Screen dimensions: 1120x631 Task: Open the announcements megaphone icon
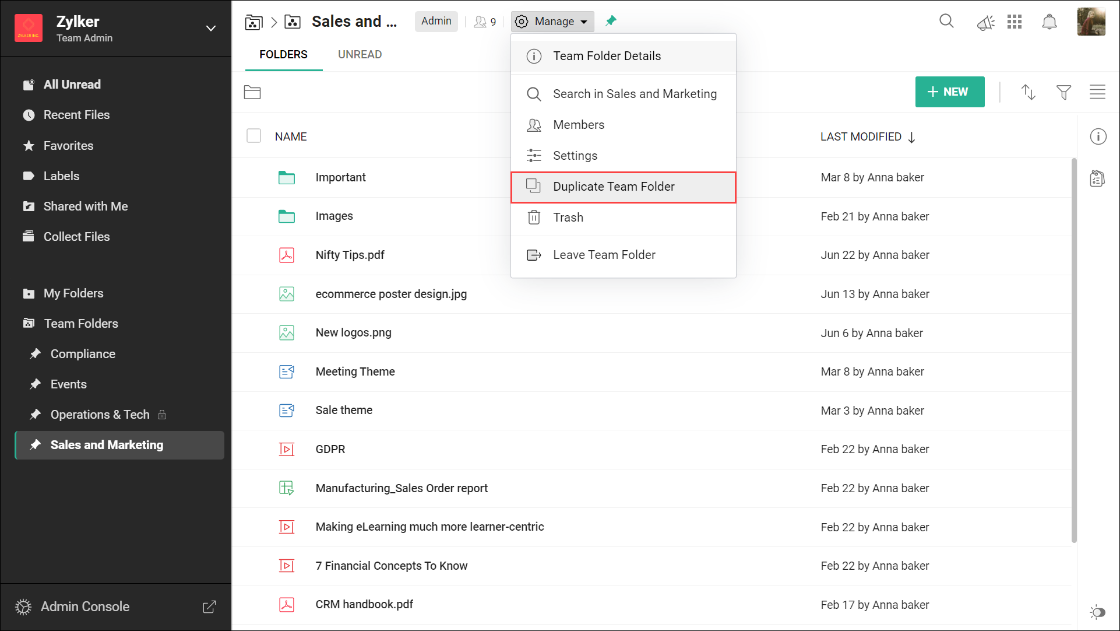[x=985, y=23]
